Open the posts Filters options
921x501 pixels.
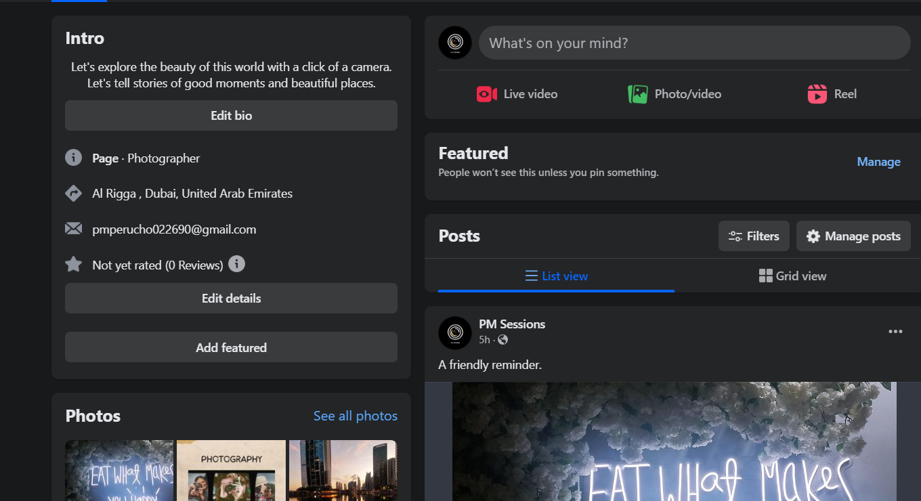(x=754, y=236)
